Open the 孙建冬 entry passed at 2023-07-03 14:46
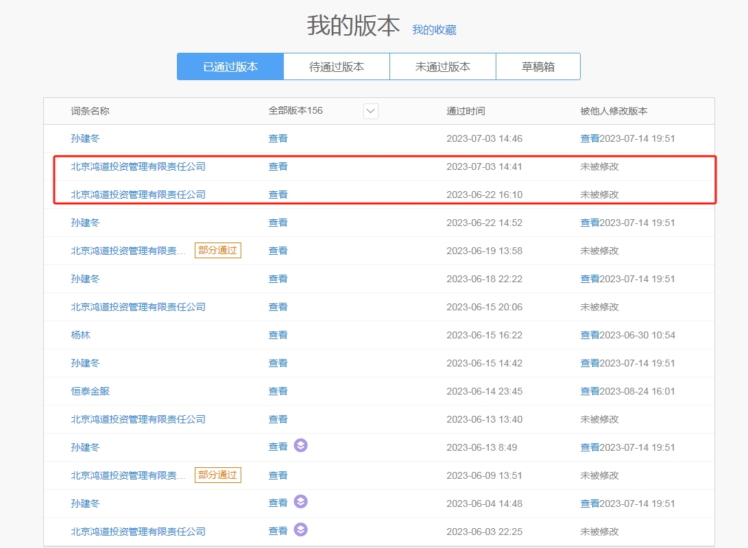This screenshot has width=748, height=548. pos(86,138)
